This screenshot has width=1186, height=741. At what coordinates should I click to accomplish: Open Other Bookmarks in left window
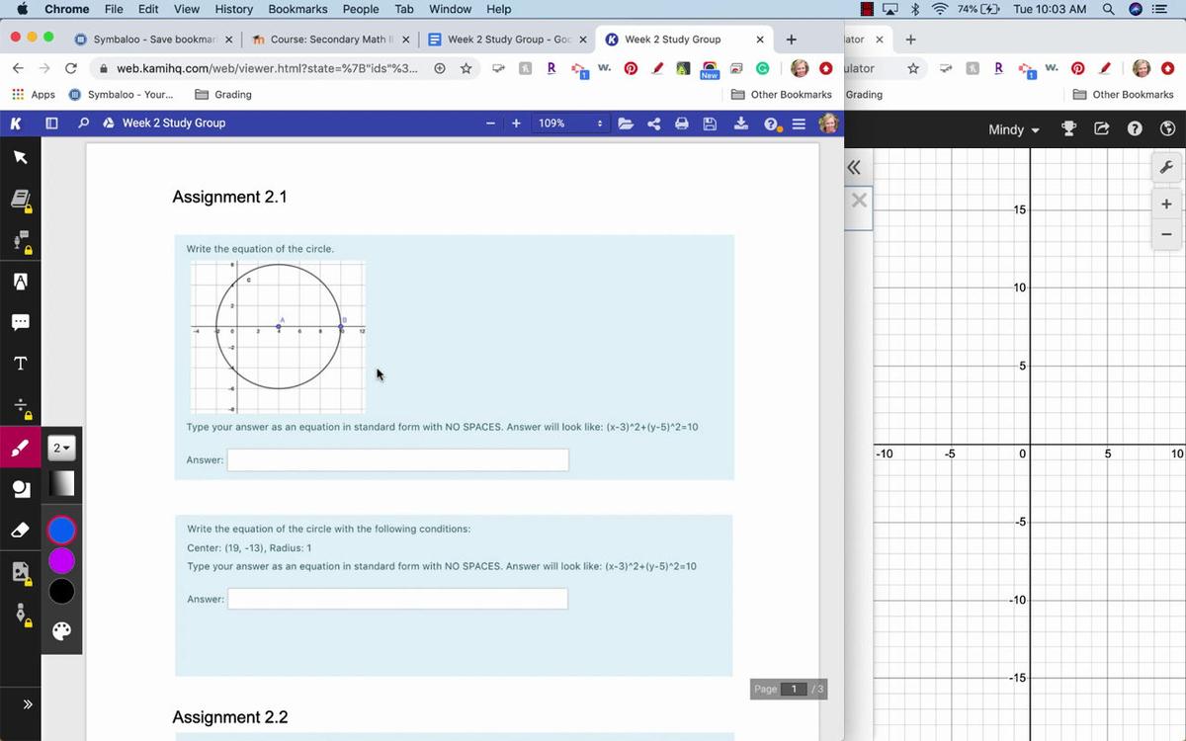(x=782, y=95)
